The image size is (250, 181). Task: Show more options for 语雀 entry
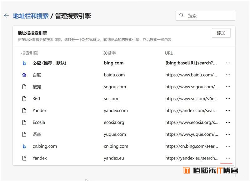pos(228,134)
